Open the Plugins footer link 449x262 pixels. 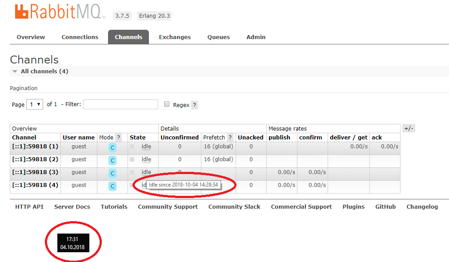point(354,207)
